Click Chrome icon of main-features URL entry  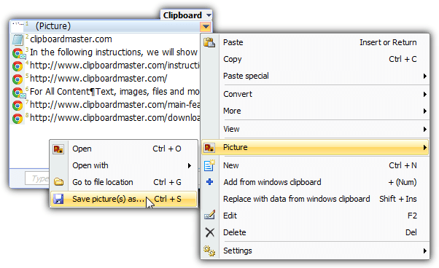tap(18, 106)
